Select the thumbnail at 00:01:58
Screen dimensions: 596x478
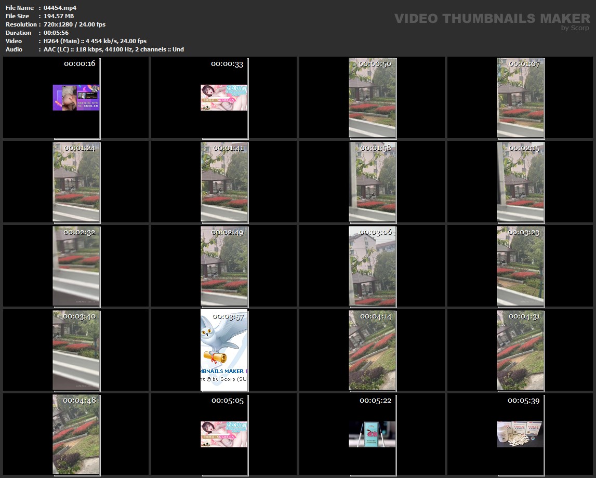[x=372, y=182]
